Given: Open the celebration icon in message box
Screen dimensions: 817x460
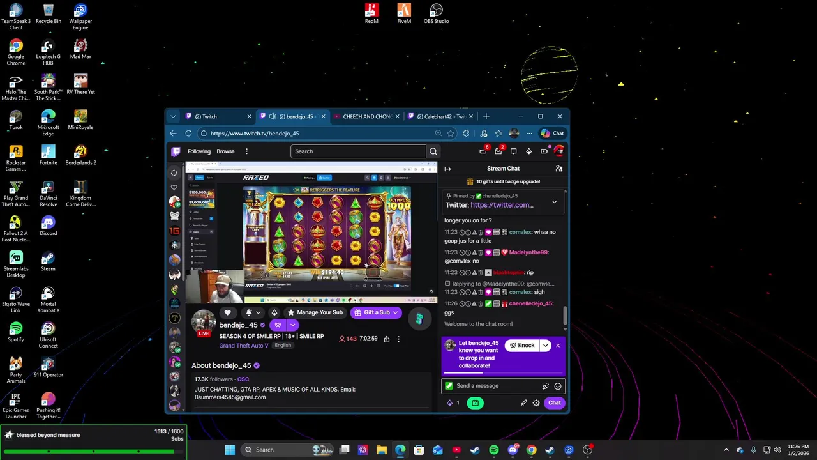Looking at the screenshot, I should 545,386.
